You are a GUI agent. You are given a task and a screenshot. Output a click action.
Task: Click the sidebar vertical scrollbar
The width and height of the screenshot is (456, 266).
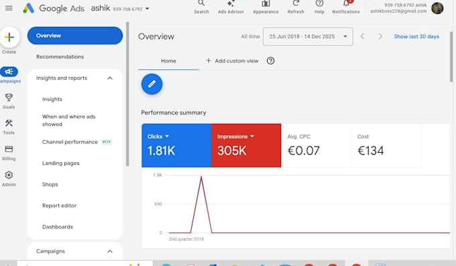127,94
